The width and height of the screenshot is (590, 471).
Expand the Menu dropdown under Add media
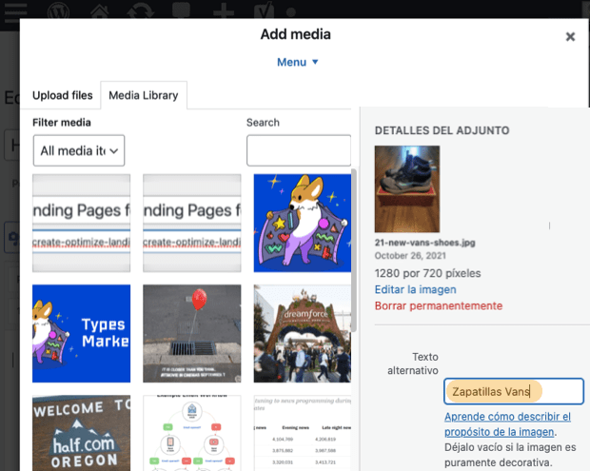click(x=297, y=62)
